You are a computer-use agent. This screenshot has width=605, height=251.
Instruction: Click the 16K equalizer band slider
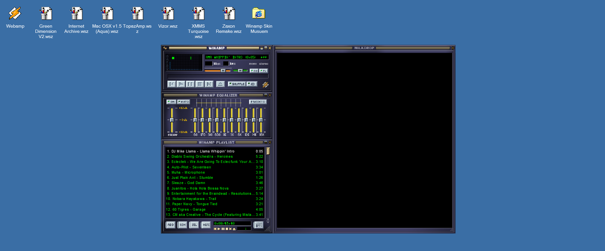pos(261,120)
